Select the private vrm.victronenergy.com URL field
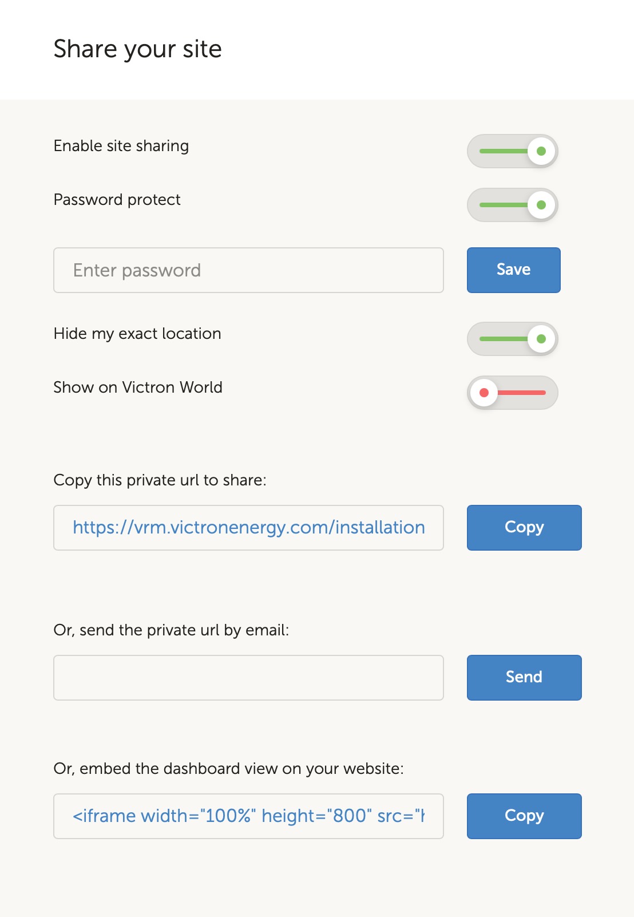 [248, 528]
